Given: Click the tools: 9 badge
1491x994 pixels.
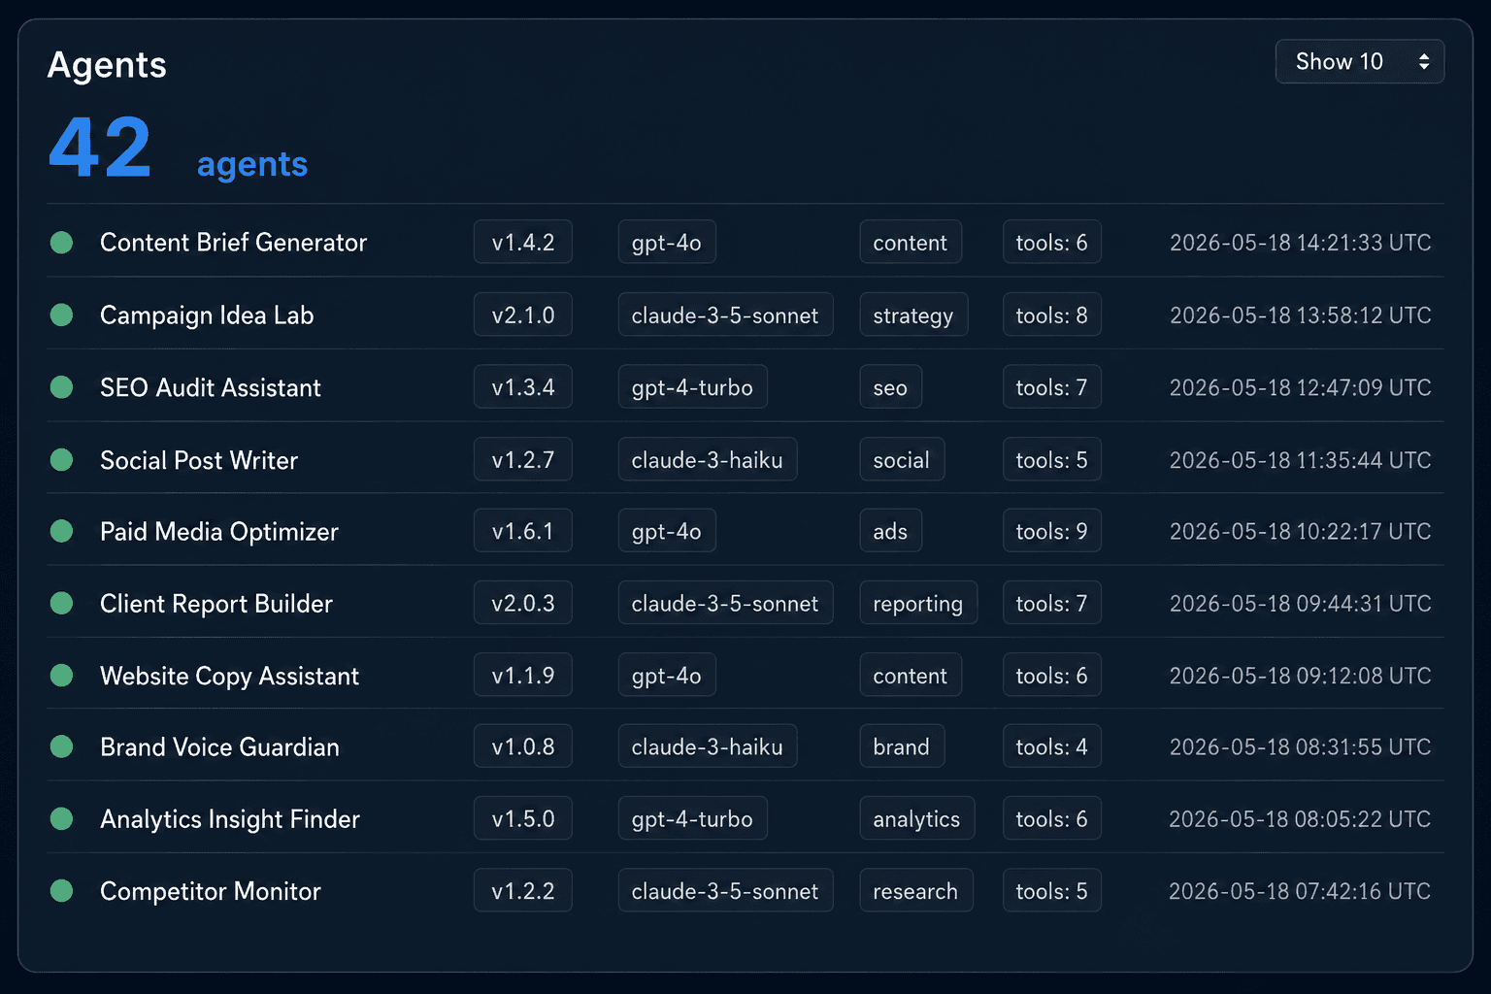Looking at the screenshot, I should (1052, 531).
